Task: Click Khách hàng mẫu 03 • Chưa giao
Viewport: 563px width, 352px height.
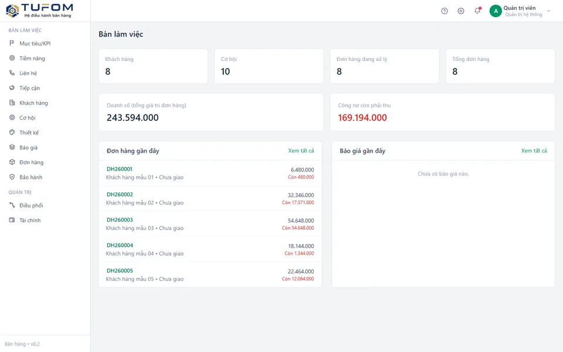Action: (x=145, y=228)
